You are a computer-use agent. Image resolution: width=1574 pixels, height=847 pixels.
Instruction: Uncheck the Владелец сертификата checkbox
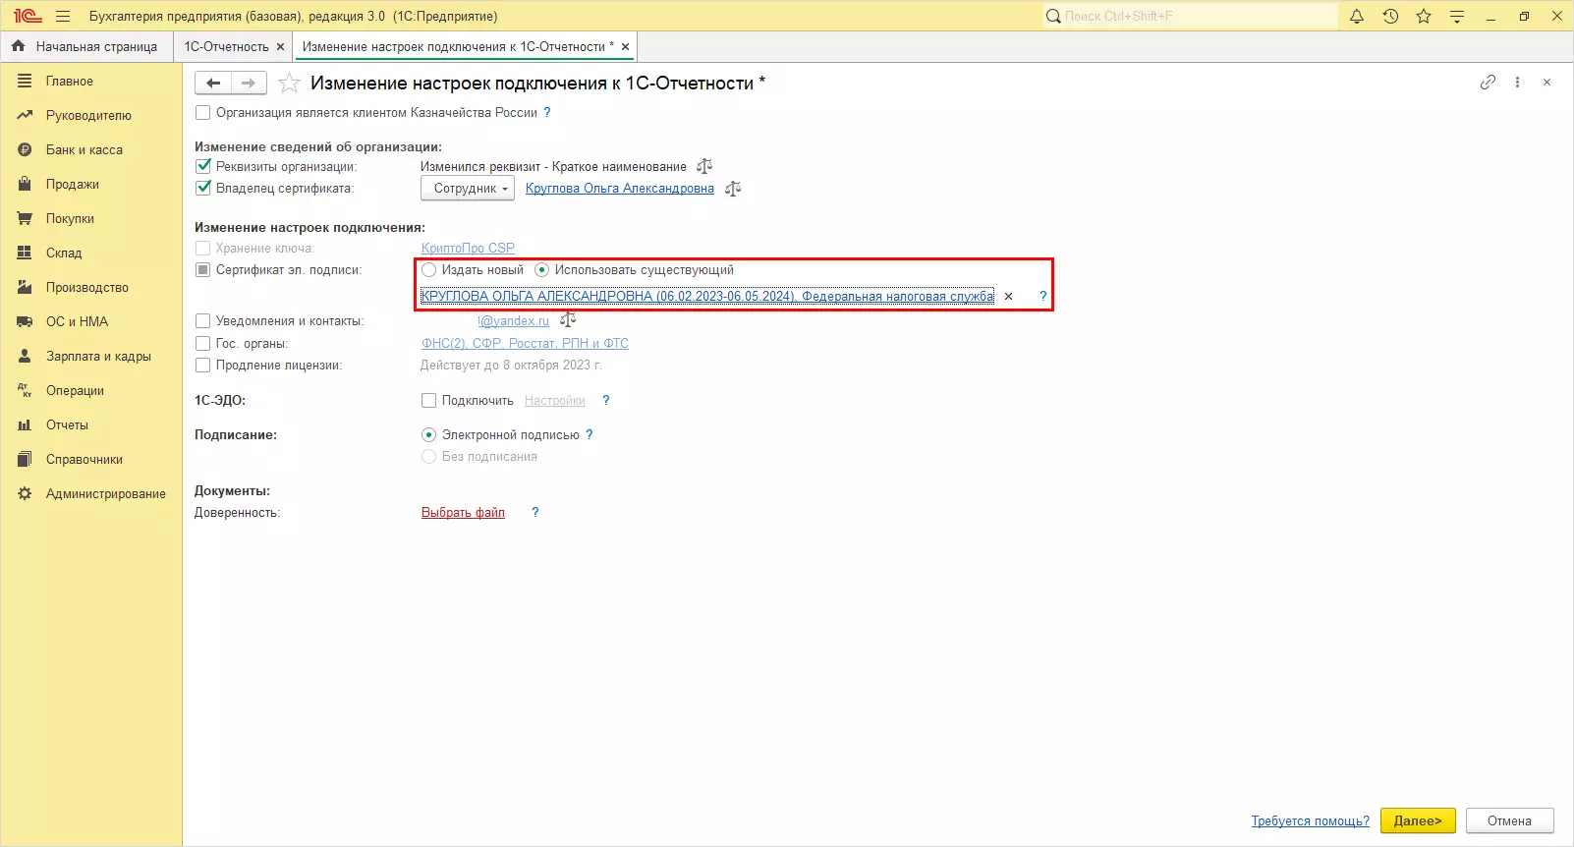203,188
